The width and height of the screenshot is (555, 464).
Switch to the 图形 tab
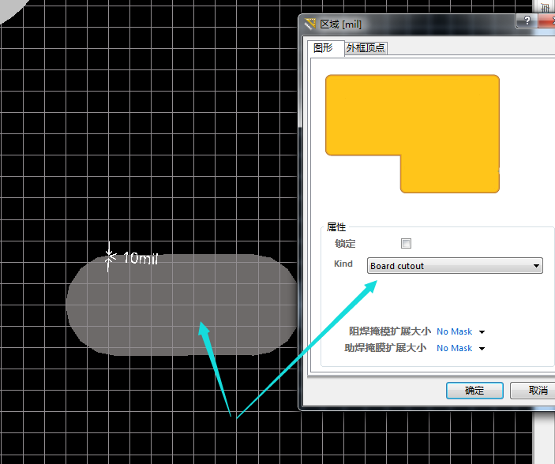[x=324, y=48]
